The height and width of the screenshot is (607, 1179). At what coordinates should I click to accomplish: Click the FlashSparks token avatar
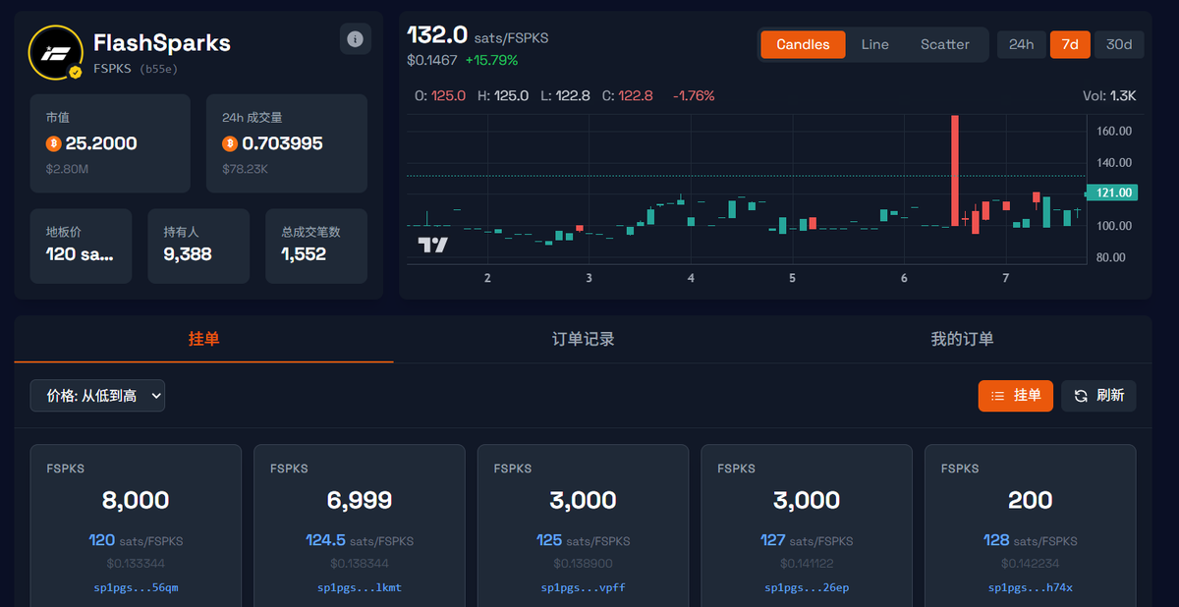pos(56,45)
